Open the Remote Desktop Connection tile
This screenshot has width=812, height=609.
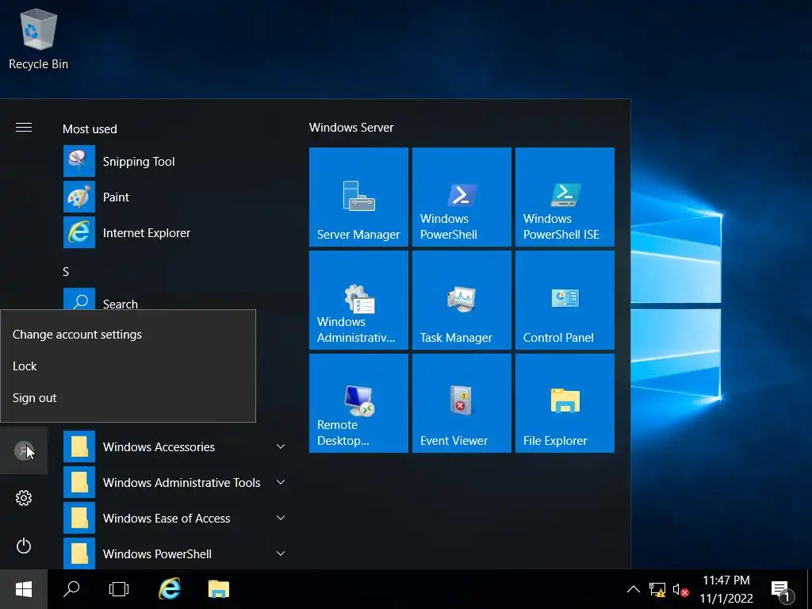click(358, 403)
